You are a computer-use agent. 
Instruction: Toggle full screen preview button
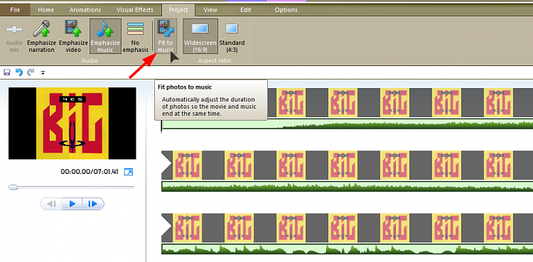129,172
